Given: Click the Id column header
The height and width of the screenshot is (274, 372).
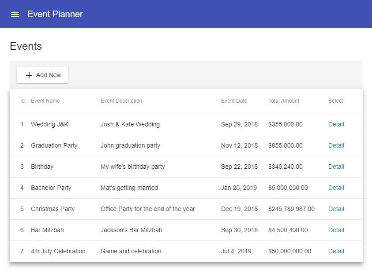Looking at the screenshot, I should [x=23, y=101].
